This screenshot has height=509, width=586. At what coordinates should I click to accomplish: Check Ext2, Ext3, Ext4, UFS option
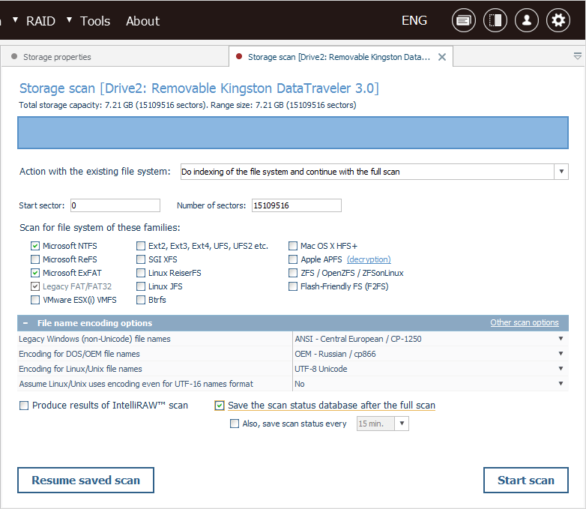(x=141, y=246)
